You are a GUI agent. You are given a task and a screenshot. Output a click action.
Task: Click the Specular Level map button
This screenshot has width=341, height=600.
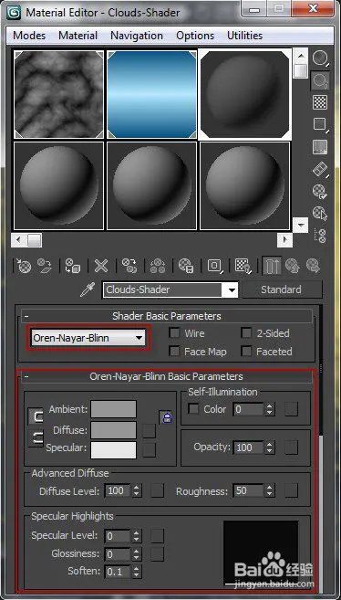158,536
